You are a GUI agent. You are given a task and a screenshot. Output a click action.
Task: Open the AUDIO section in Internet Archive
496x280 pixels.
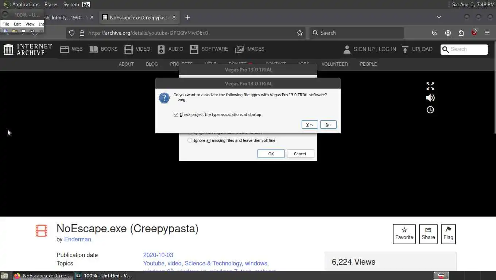(170, 49)
